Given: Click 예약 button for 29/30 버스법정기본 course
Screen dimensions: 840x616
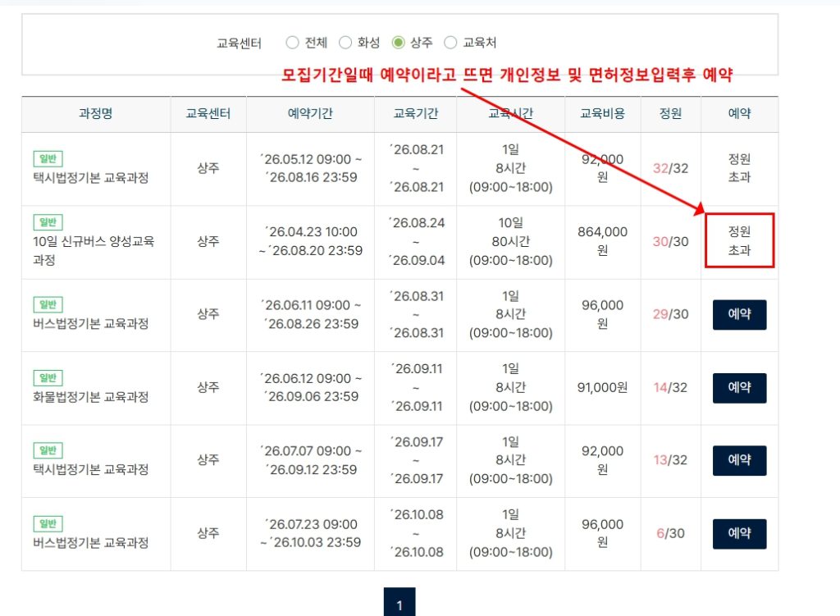Looking at the screenshot, I should coord(739,314).
